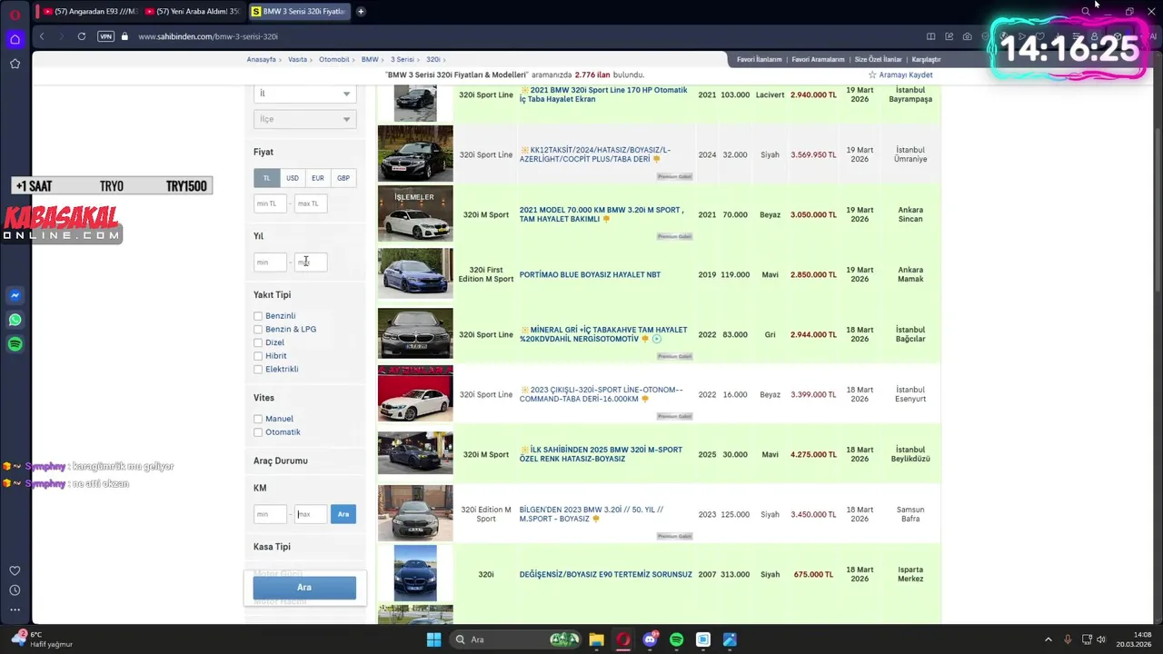The image size is (1163, 654).
Task: Take a snapshot with camera icon
Action: 967,36
